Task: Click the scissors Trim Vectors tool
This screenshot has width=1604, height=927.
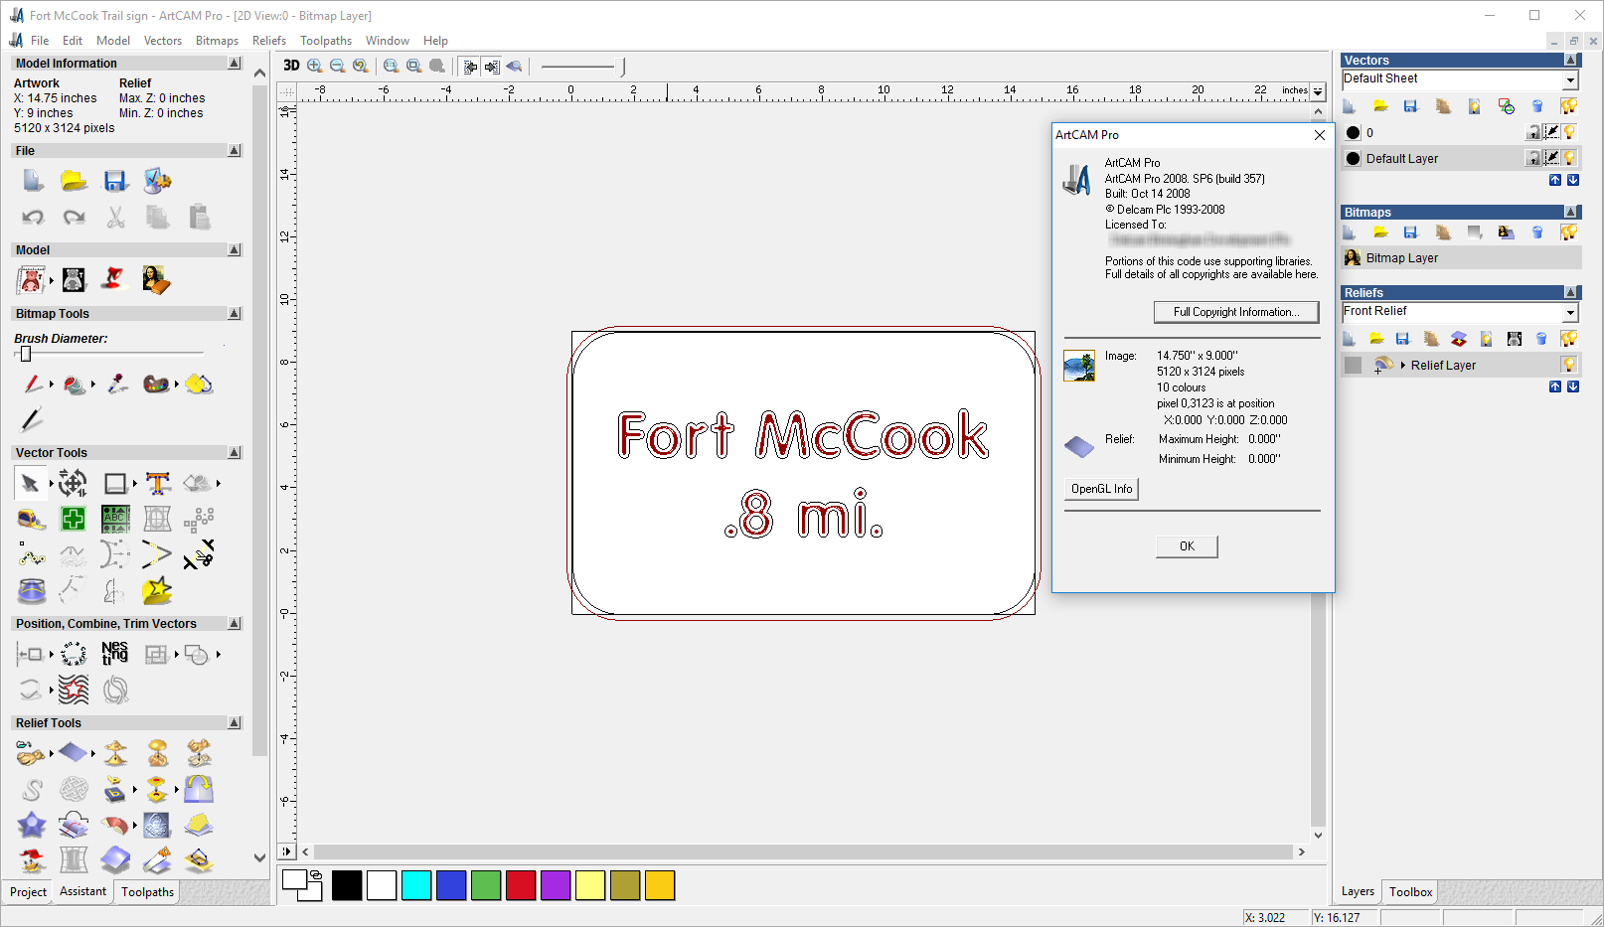Action: click(199, 554)
